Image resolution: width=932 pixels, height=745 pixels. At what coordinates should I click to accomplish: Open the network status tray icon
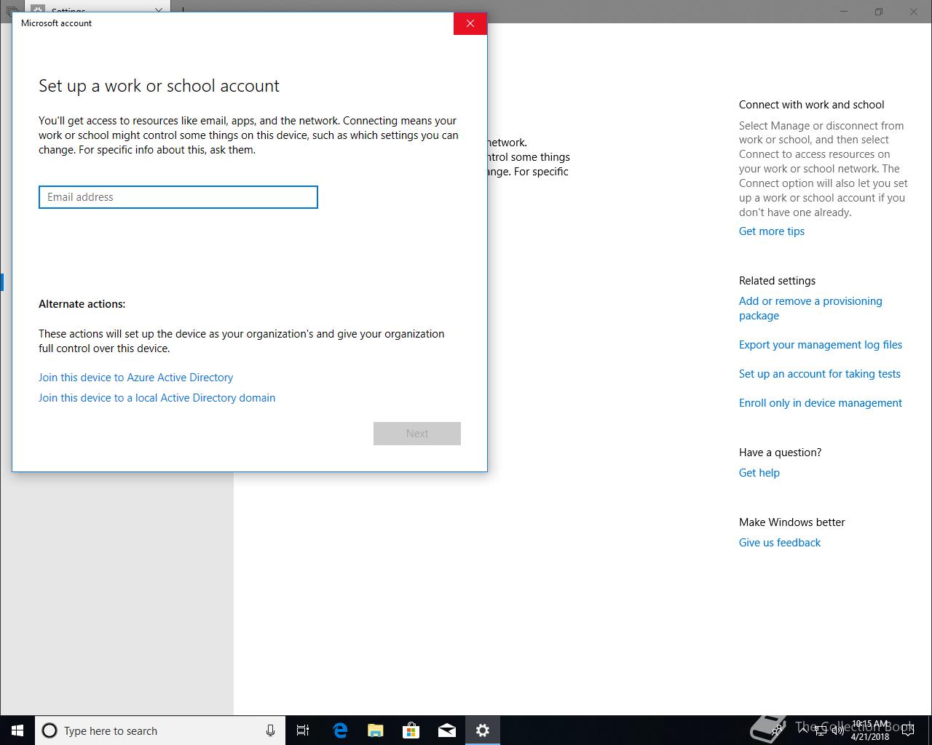(820, 730)
